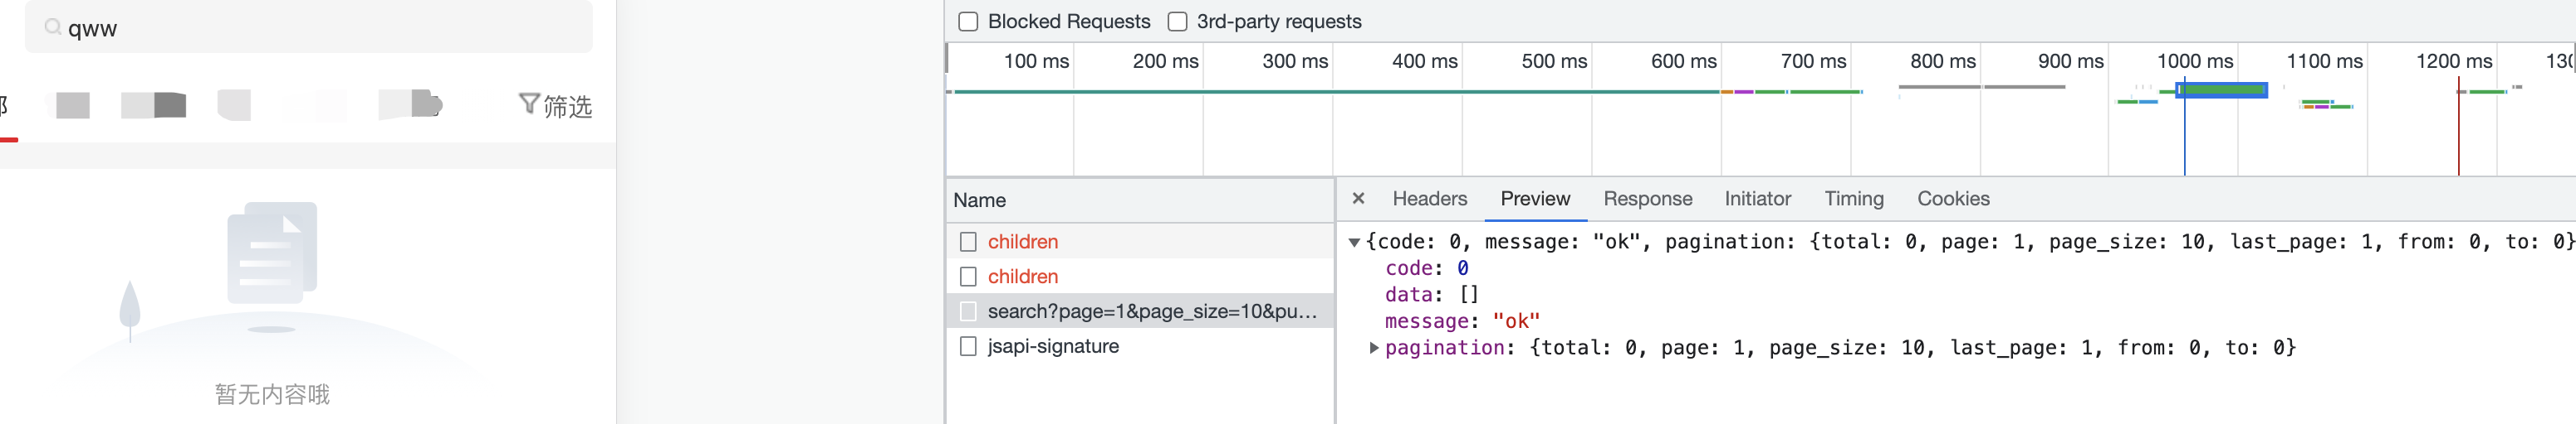Collapse the root JSON response object
The image size is (2576, 424).
[1354, 243]
